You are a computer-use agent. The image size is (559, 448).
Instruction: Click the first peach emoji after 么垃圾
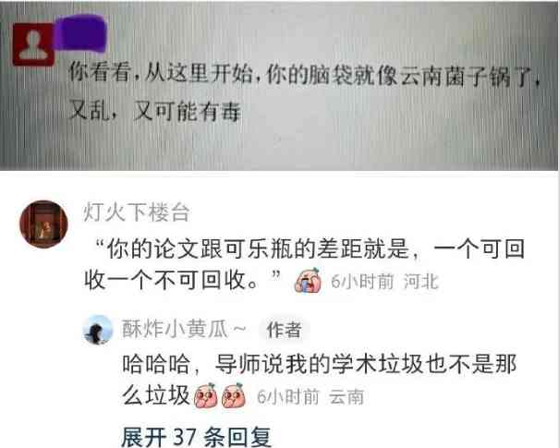[206, 395]
